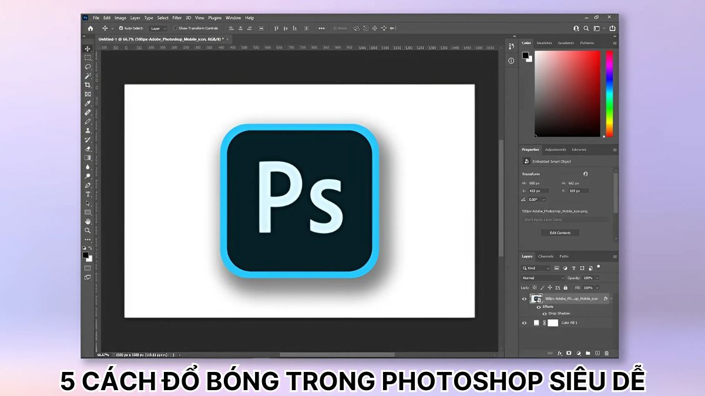The width and height of the screenshot is (705, 396).
Task: Select the Clone Stamp tool
Action: pyautogui.click(x=88, y=130)
